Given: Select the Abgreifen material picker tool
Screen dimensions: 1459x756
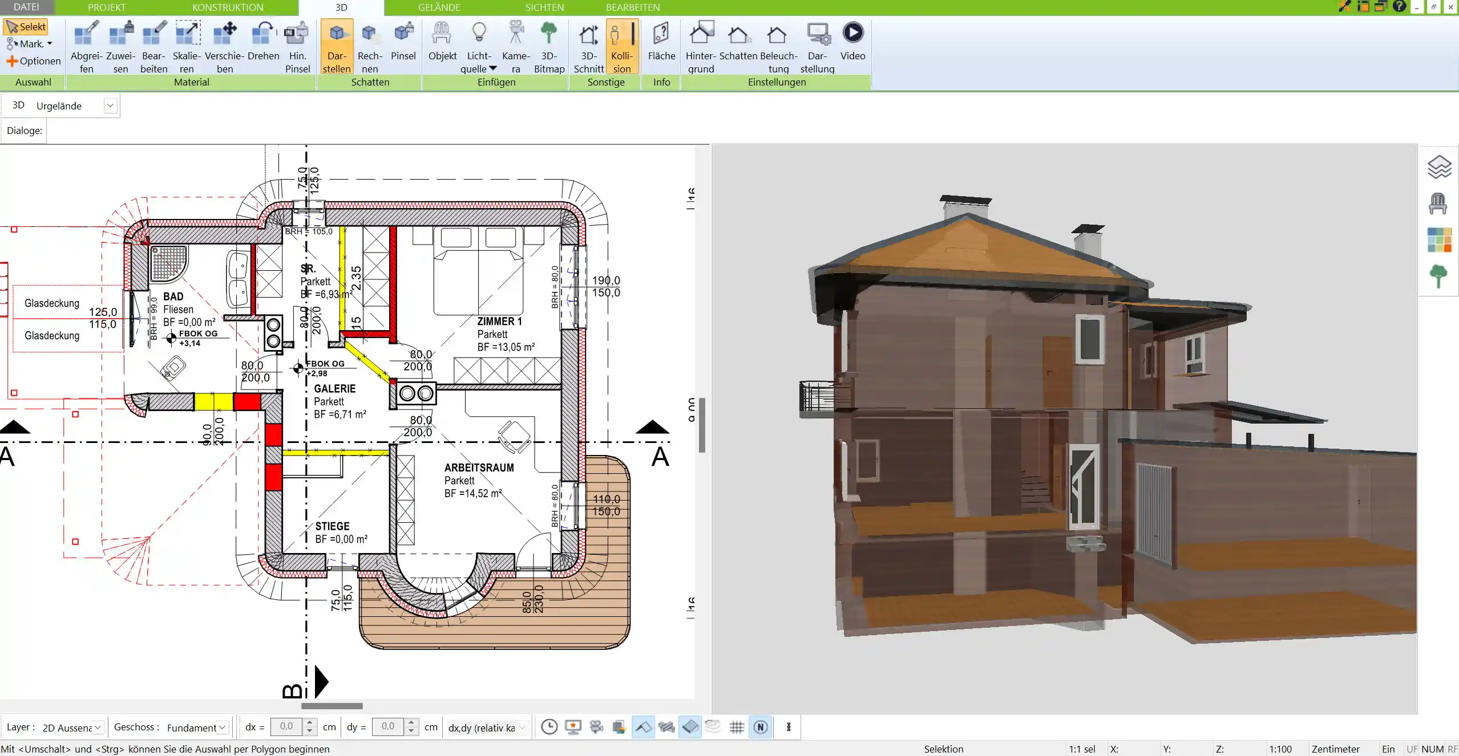Looking at the screenshot, I should 87,47.
